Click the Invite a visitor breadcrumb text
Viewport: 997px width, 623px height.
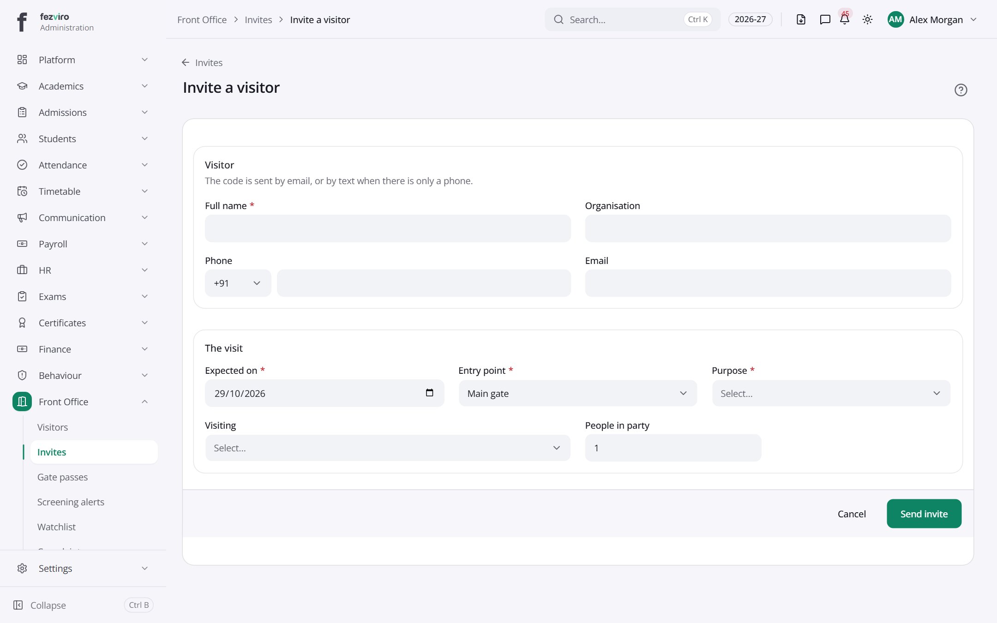(x=320, y=19)
